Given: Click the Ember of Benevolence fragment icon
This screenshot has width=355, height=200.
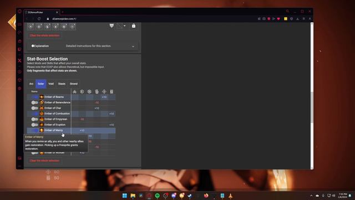Looking at the screenshot, I should (42, 102).
